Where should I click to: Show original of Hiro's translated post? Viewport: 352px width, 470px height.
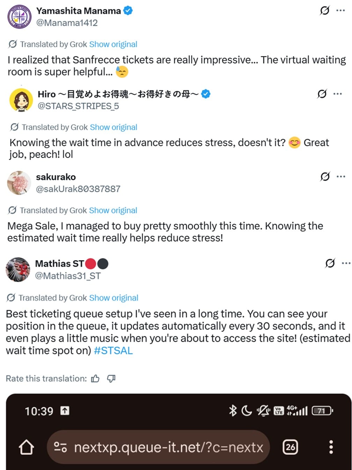pos(113,127)
